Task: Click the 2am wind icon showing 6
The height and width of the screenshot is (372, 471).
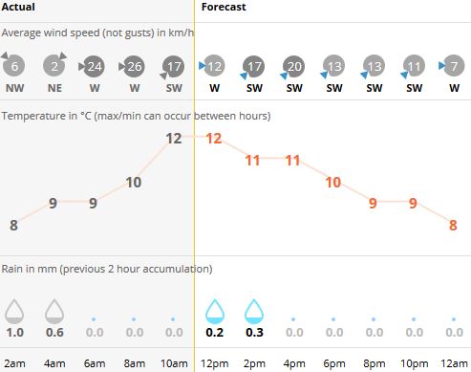Action: pyautogui.click(x=14, y=66)
